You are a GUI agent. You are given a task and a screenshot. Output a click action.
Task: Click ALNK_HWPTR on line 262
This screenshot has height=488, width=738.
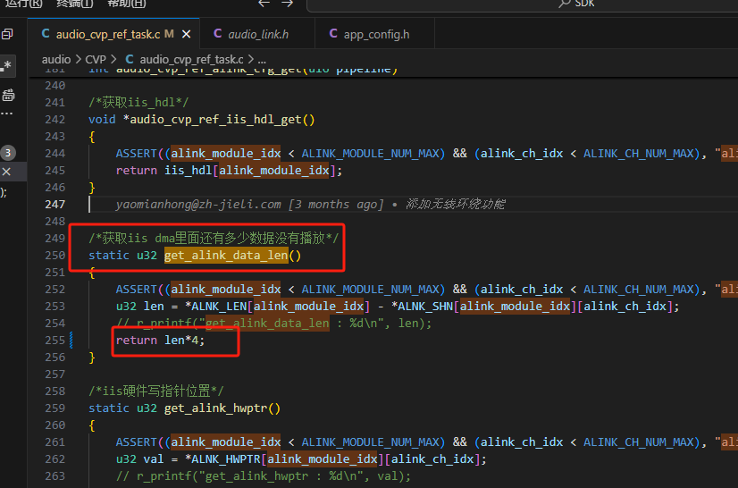point(226,459)
